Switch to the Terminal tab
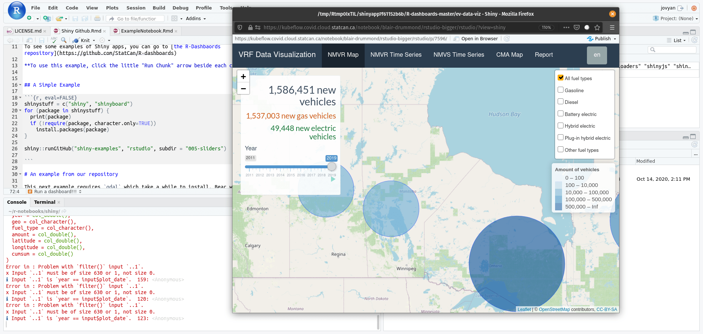Screen dimensions: 703x334 [45, 202]
